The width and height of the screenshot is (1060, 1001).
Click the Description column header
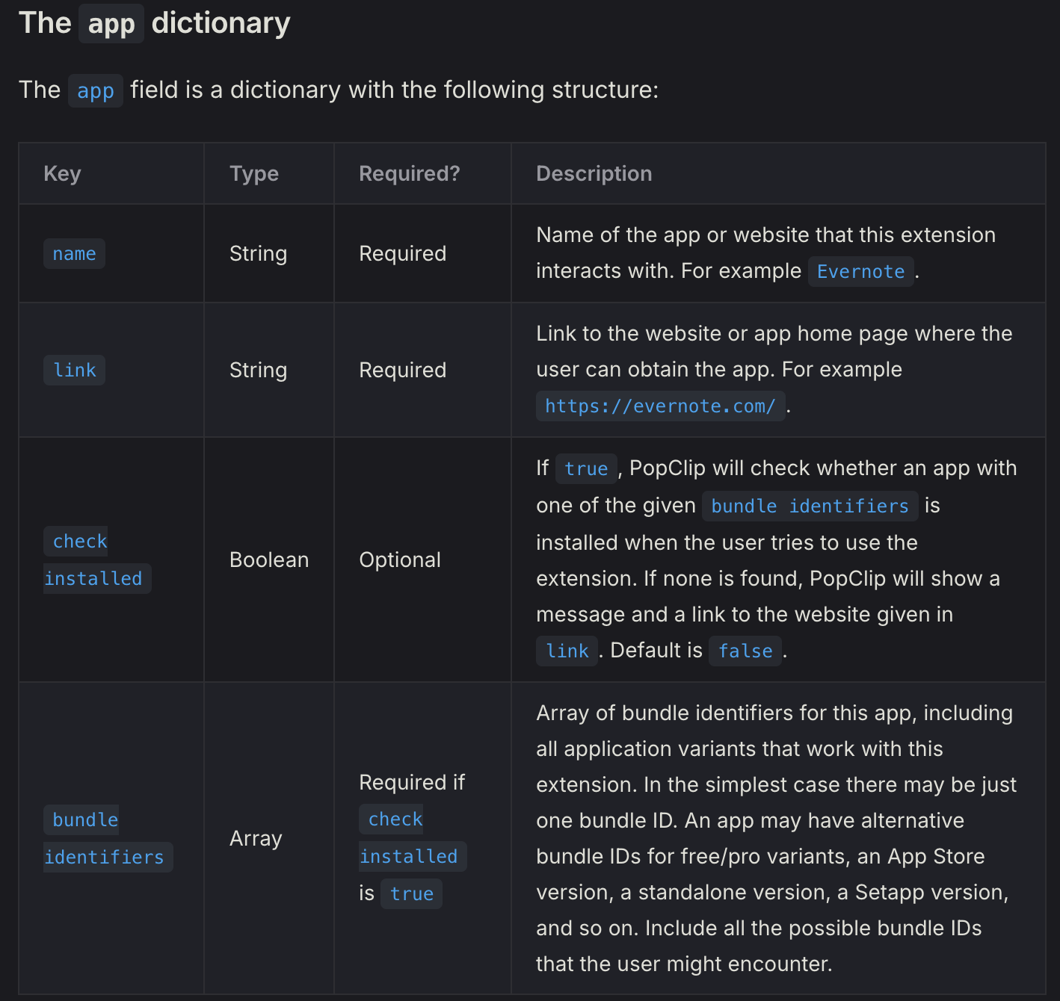click(x=594, y=173)
